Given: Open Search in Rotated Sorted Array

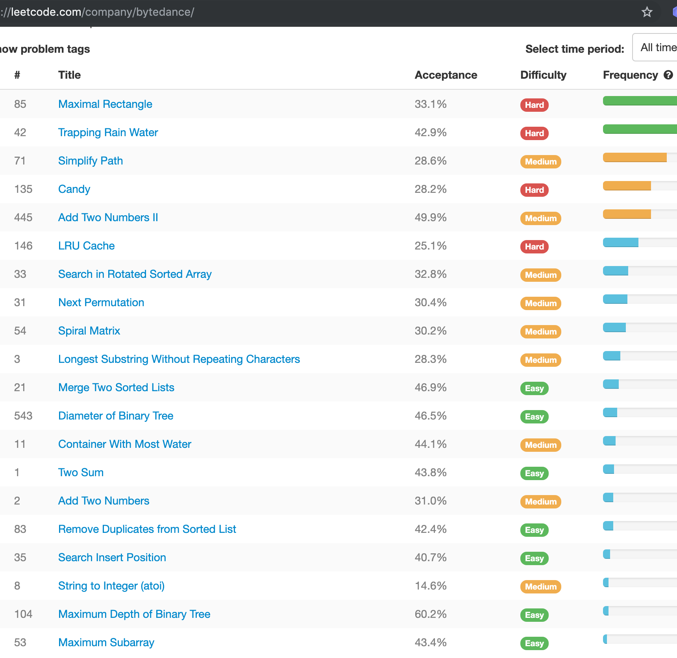Looking at the screenshot, I should [135, 274].
